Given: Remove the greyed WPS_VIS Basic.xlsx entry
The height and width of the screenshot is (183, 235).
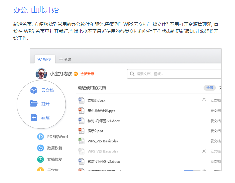Looking at the screenshot, I should click(204, 151).
